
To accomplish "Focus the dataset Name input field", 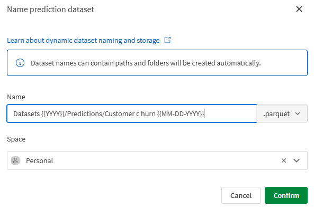I will point(132,114).
